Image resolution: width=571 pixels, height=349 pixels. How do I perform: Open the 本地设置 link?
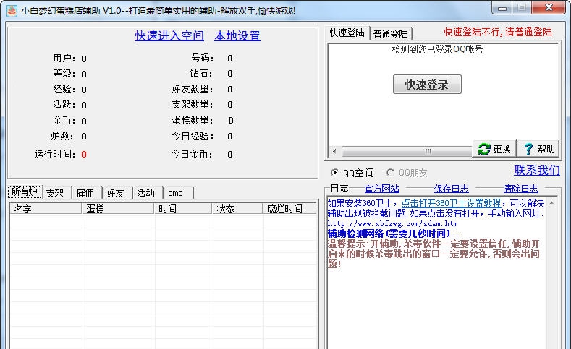[x=237, y=35]
